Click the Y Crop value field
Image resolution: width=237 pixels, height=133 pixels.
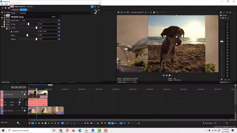pos(48,28)
